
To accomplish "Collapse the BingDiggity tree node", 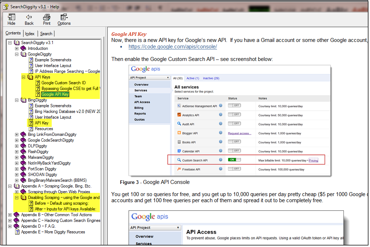I will click(17, 100).
